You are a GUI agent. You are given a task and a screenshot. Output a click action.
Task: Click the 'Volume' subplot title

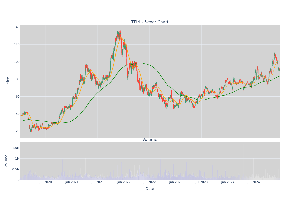150,140
